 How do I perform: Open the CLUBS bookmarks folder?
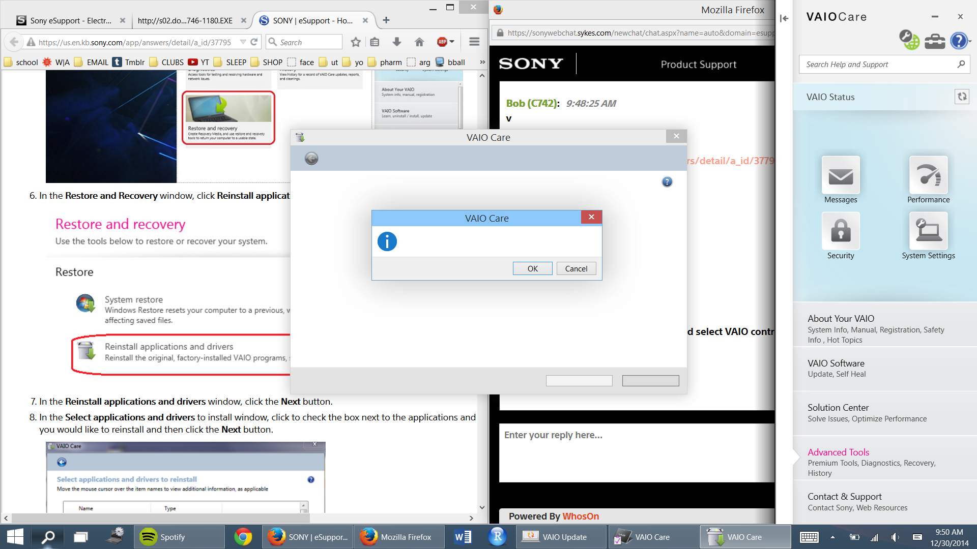166,63
